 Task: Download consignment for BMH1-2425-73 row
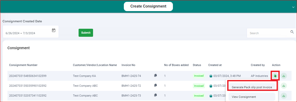tap(284, 96)
